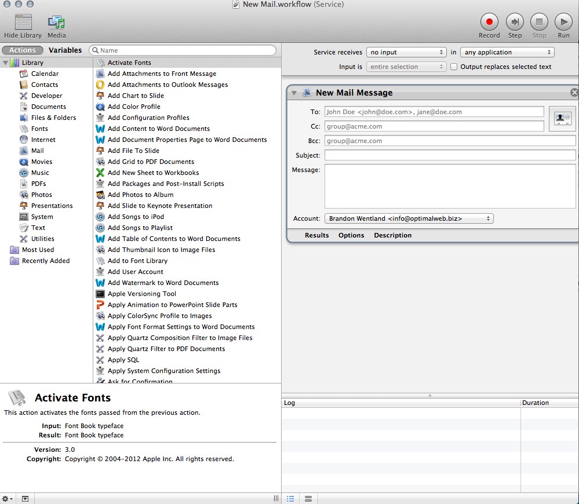Screen dimensions: 579x504
Task: Switch to the Actions tab
Action: (23, 50)
